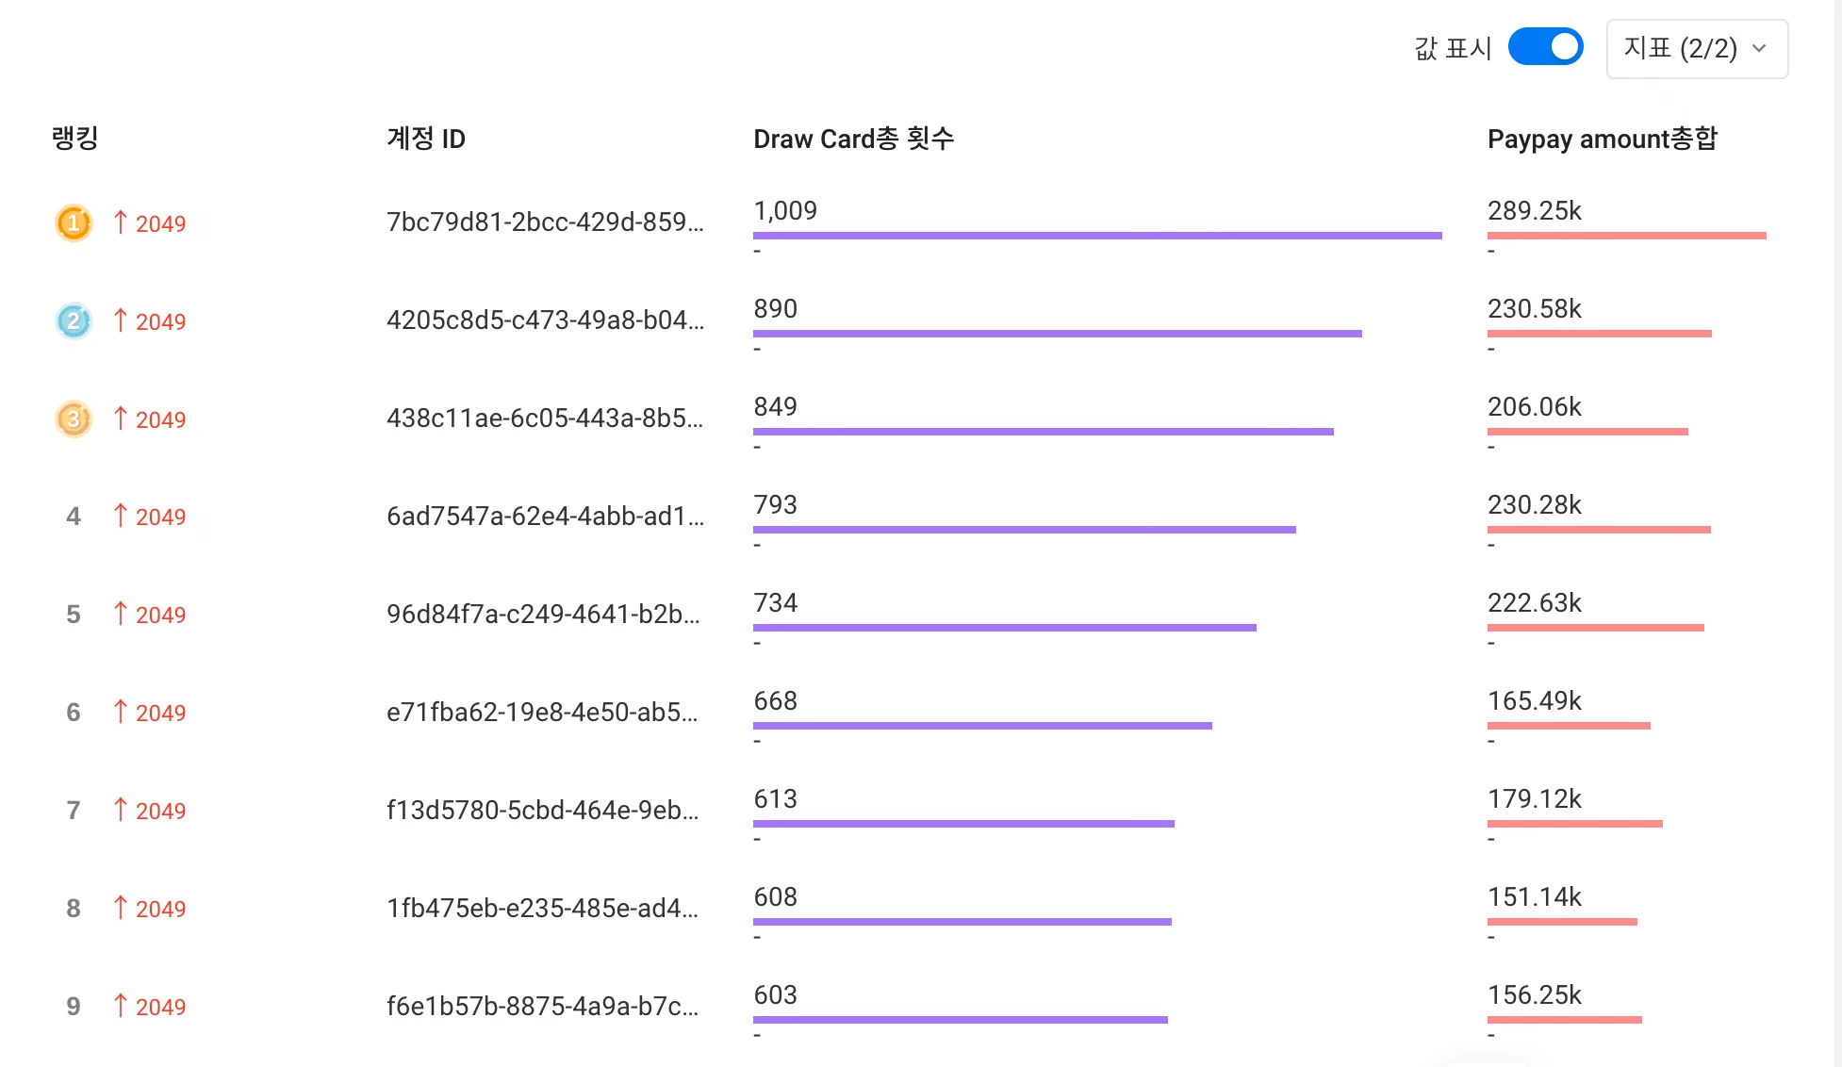This screenshot has width=1842, height=1067.
Task: Collapse the 지표 dropdown menu
Action: [x=1695, y=48]
